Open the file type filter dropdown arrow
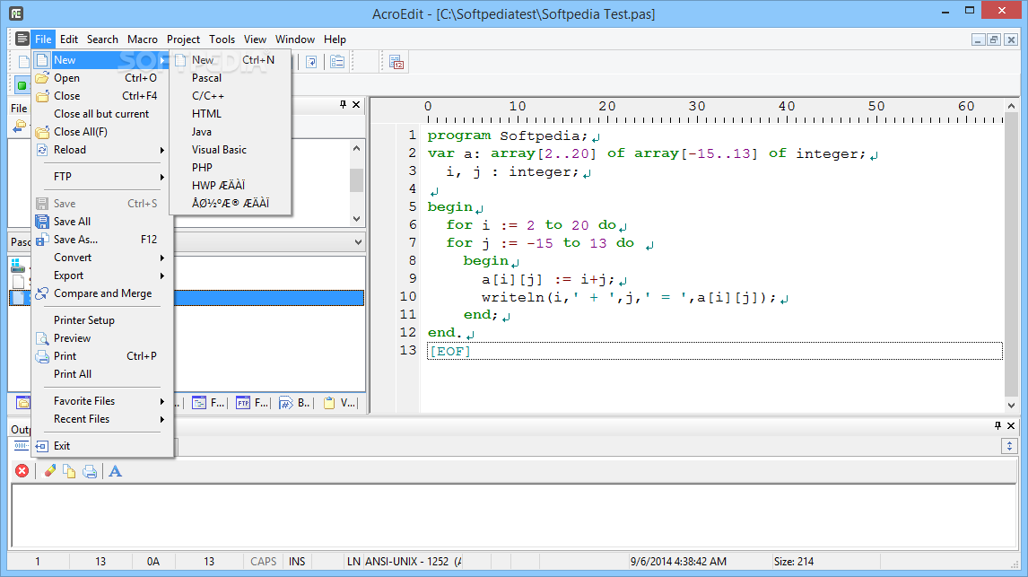1028x577 pixels. click(x=357, y=242)
